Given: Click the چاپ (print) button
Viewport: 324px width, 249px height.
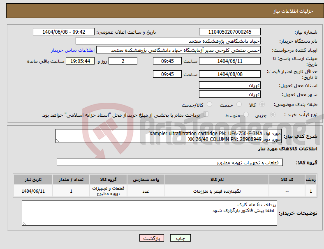Looking at the screenshot, I should (180, 238).
